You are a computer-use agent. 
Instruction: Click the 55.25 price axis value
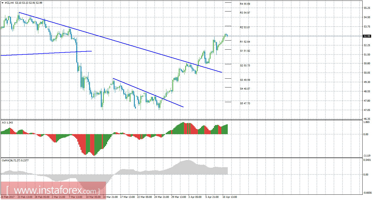click(x=367, y=8)
